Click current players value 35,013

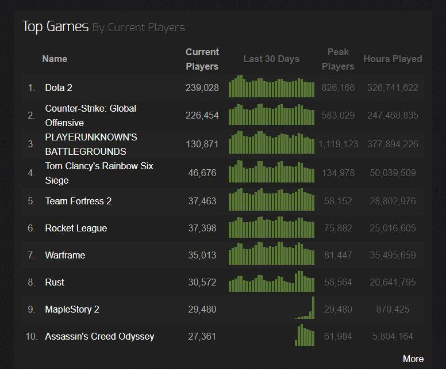coord(202,255)
